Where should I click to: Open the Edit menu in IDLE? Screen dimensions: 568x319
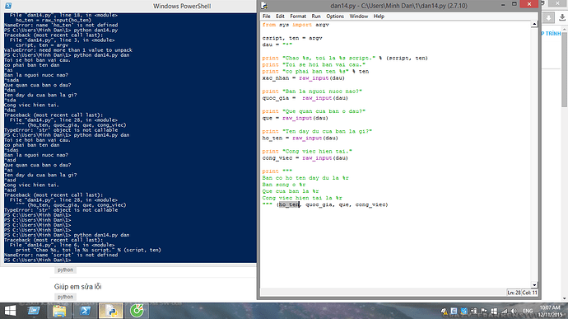280,16
